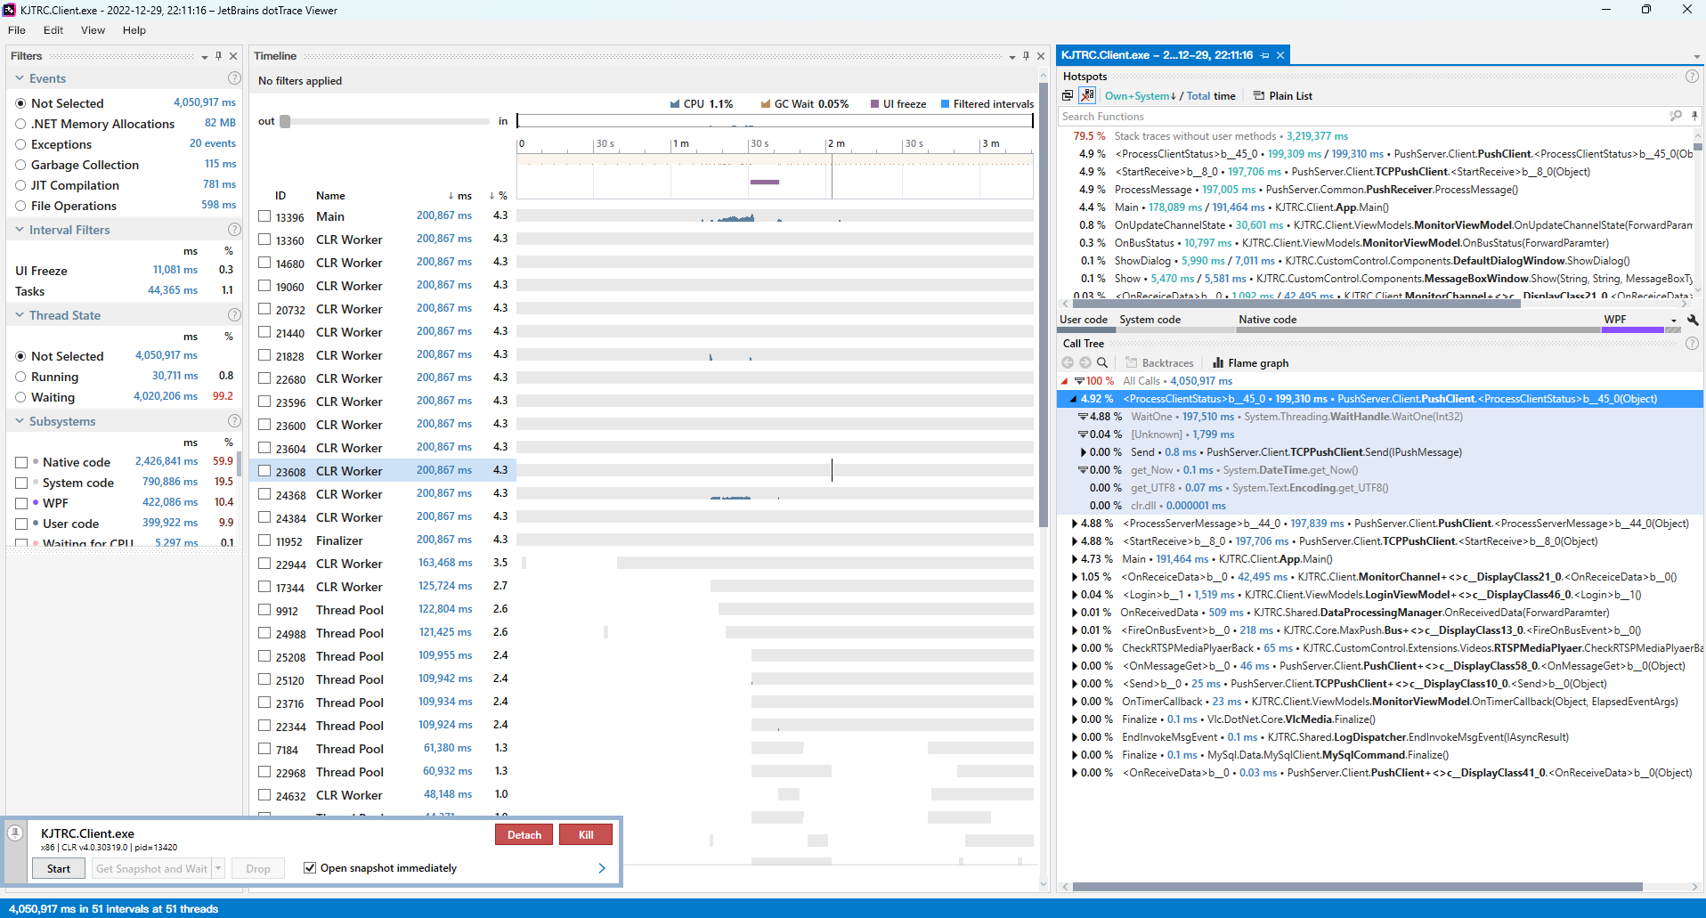Expand the ProcessServerMessage call tree node

1075,524
